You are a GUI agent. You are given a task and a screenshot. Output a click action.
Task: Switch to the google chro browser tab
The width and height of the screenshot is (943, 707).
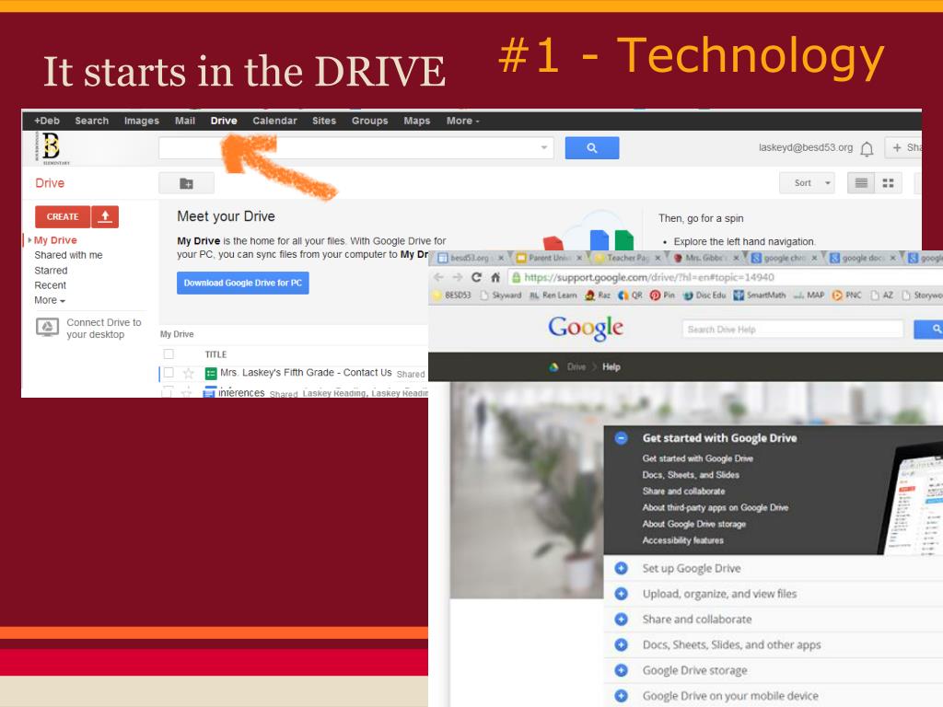click(x=784, y=258)
